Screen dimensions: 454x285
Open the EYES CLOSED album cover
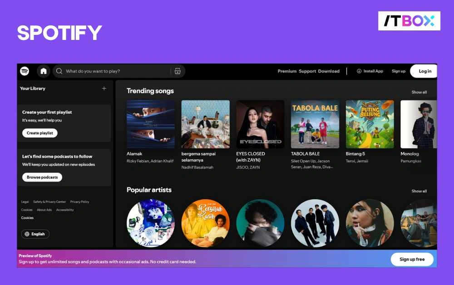coord(260,124)
